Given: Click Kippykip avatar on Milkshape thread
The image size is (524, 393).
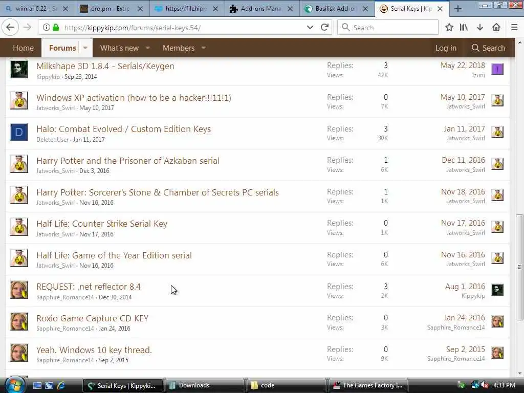Looking at the screenshot, I should (x=19, y=69).
